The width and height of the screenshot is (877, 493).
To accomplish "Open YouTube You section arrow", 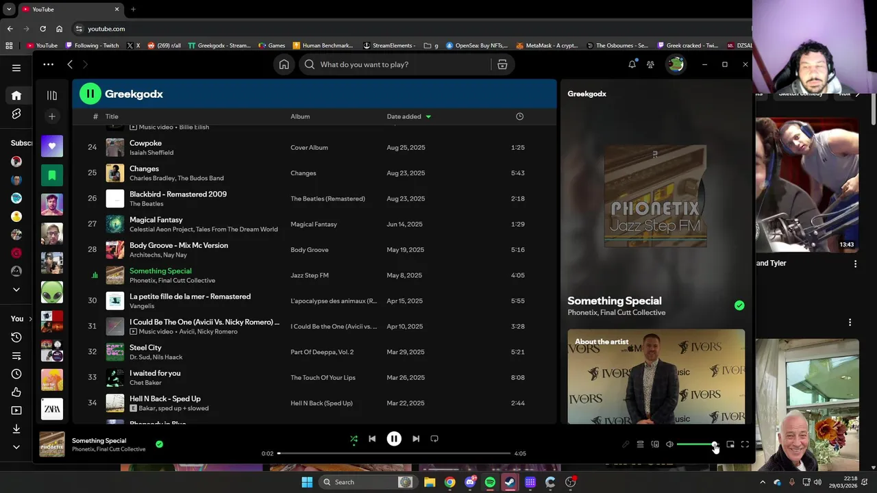I will pos(30,319).
